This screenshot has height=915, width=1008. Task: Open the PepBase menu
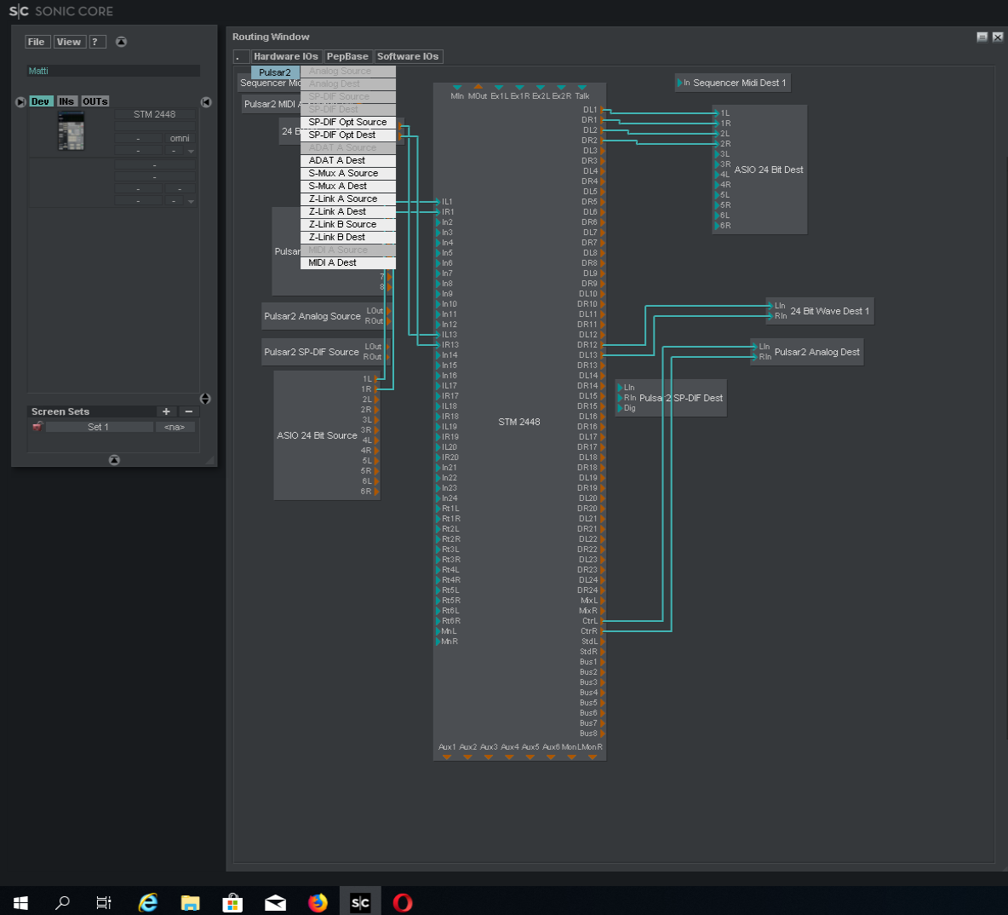coord(347,56)
